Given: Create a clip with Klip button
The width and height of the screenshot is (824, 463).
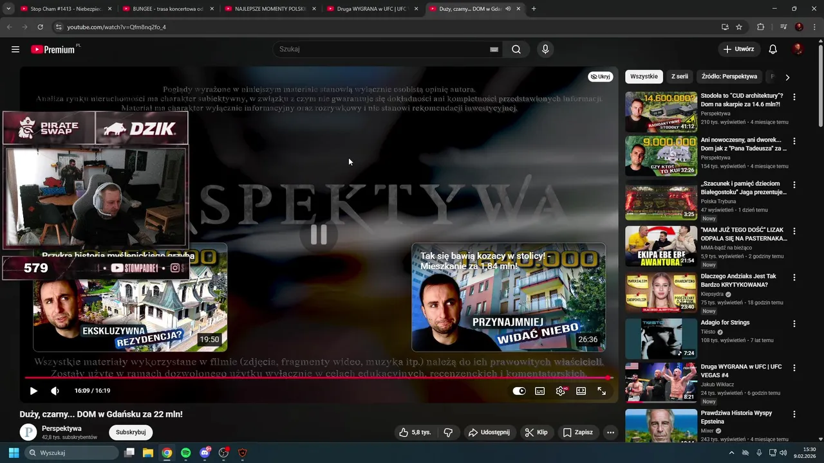Looking at the screenshot, I should [536, 432].
